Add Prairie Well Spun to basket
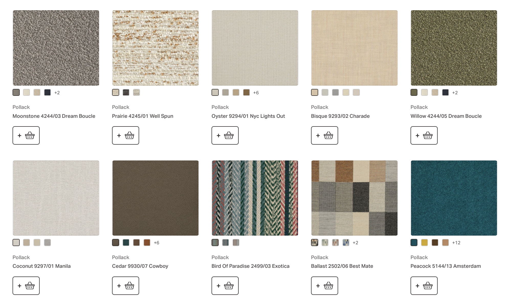The height and width of the screenshot is (300, 509). [126, 135]
